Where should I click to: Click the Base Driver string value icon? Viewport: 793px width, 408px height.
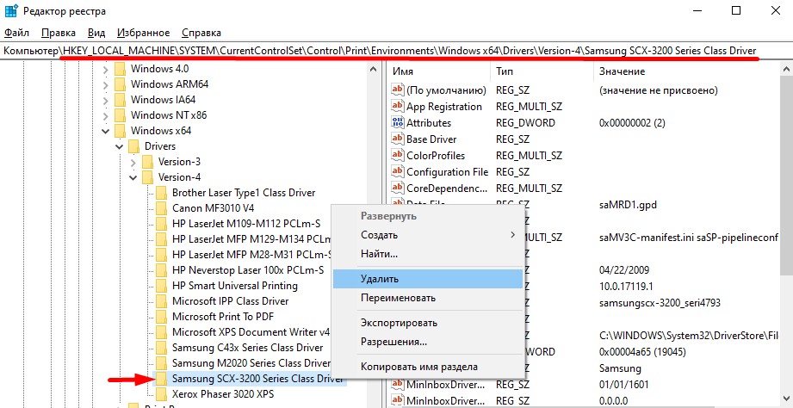pyautogui.click(x=398, y=139)
